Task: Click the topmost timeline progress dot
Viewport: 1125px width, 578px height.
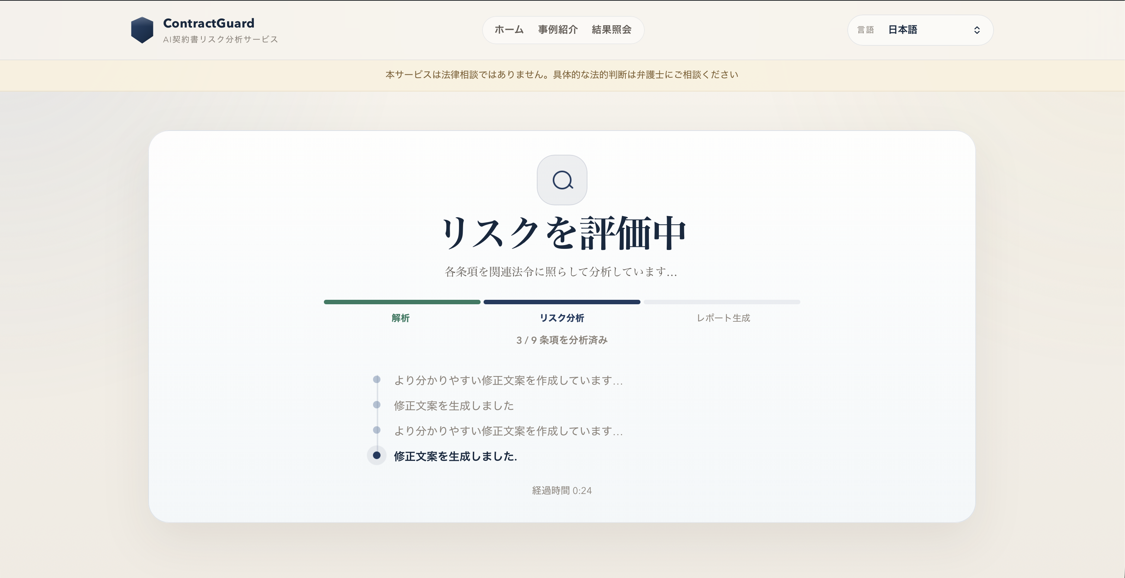Action: 376,379
